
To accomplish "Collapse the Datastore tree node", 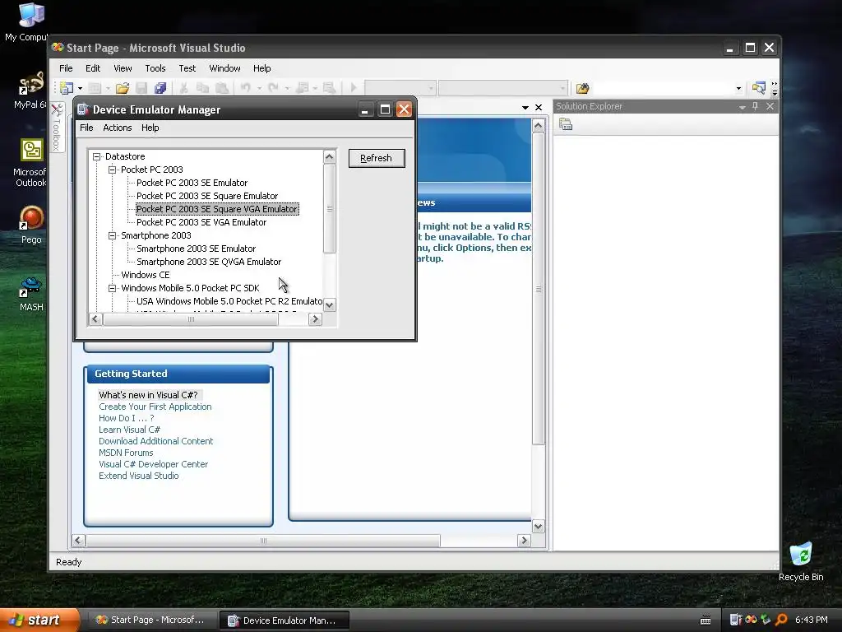I will tap(97, 156).
